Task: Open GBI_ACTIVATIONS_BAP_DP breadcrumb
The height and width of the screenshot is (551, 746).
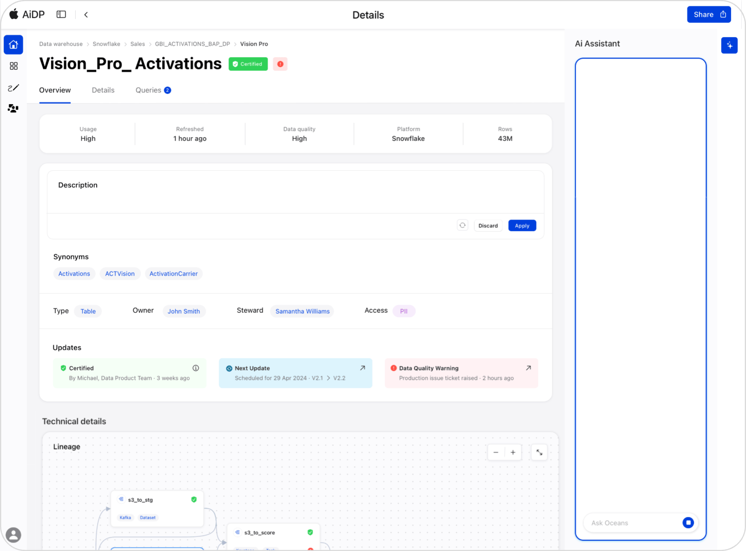Action: click(193, 44)
